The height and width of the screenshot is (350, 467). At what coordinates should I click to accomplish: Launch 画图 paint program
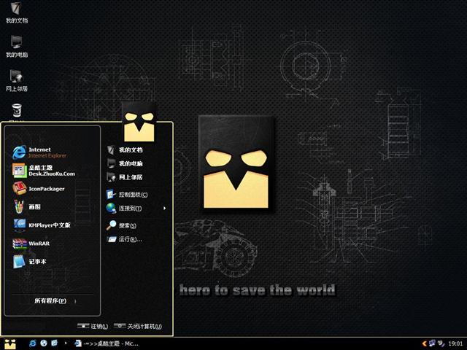26,207
